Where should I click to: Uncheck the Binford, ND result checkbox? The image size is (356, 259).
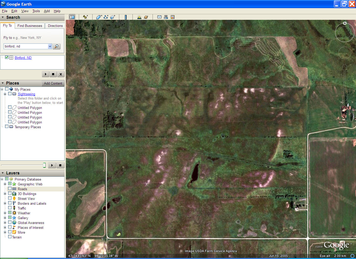tap(7, 57)
